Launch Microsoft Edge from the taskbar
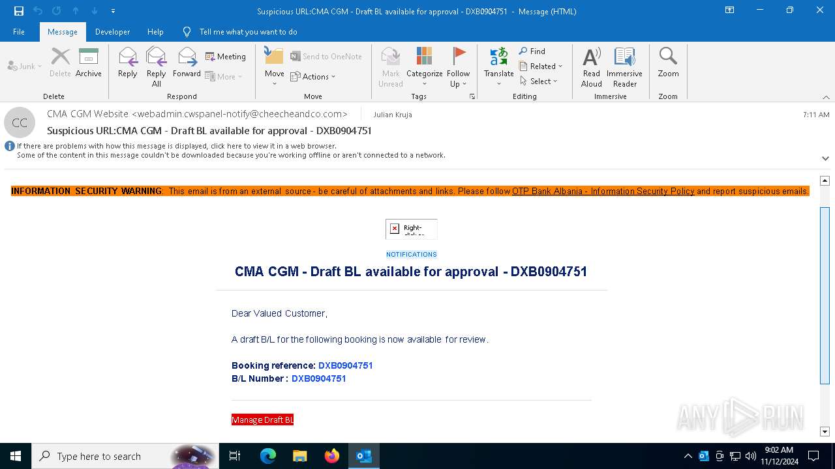This screenshot has width=835, height=469. click(268, 456)
